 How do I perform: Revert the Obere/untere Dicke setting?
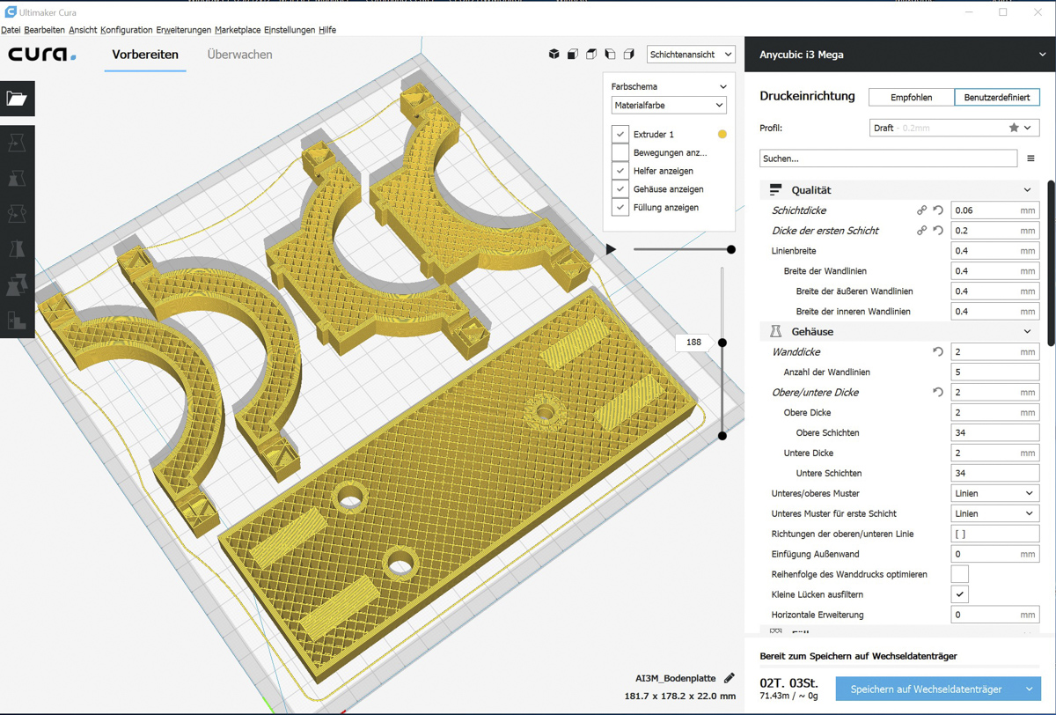938,393
